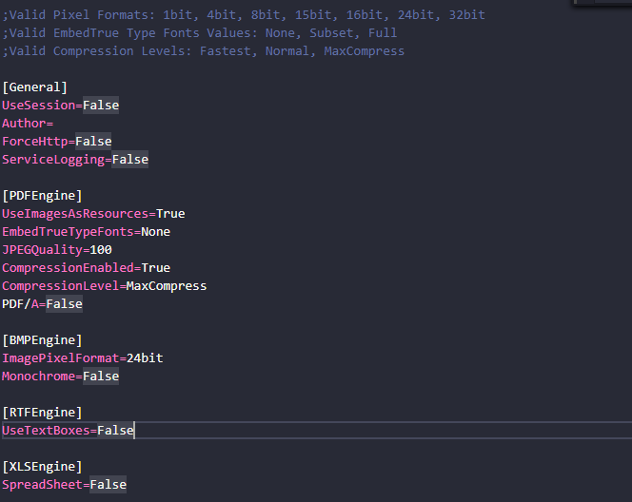Click the False value of SpreadSheet
Screen dimensions: 632x502
click(108, 485)
